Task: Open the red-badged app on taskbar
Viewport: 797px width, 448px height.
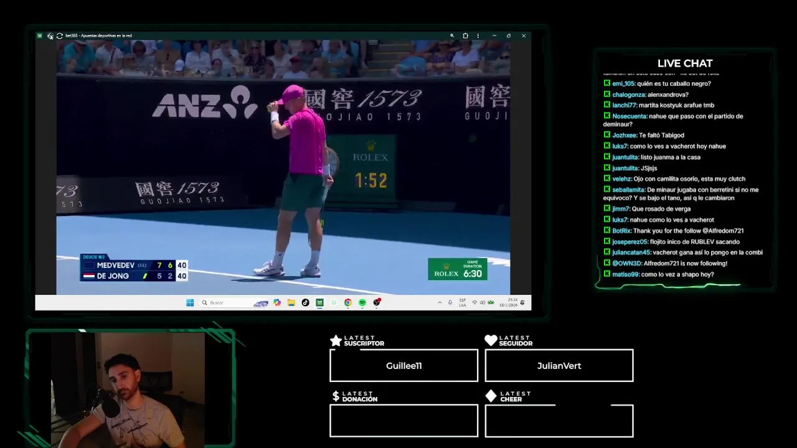Action: [x=377, y=302]
